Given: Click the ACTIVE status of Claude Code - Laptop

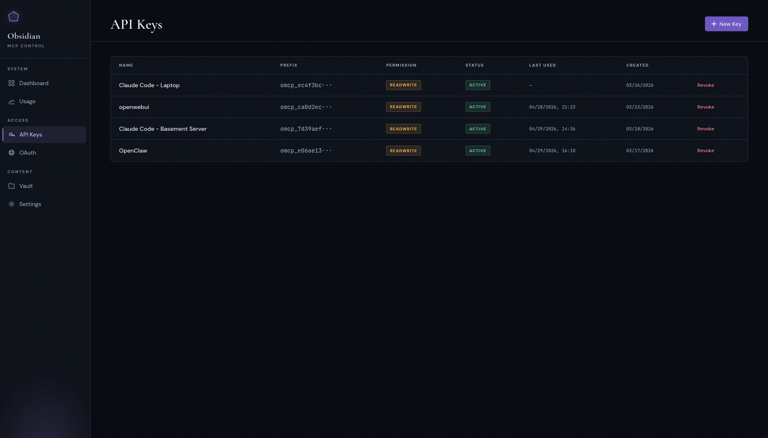Looking at the screenshot, I should click(x=478, y=85).
